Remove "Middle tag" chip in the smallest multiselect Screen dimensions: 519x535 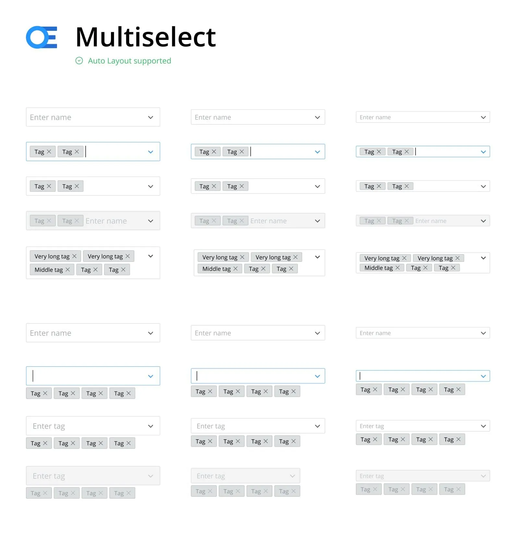[397, 268]
